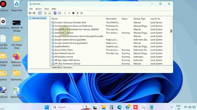Sort by the Name column header

(x=54, y=19)
